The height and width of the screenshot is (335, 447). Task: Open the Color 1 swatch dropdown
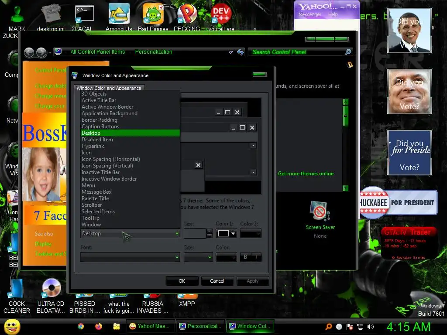tap(226, 234)
